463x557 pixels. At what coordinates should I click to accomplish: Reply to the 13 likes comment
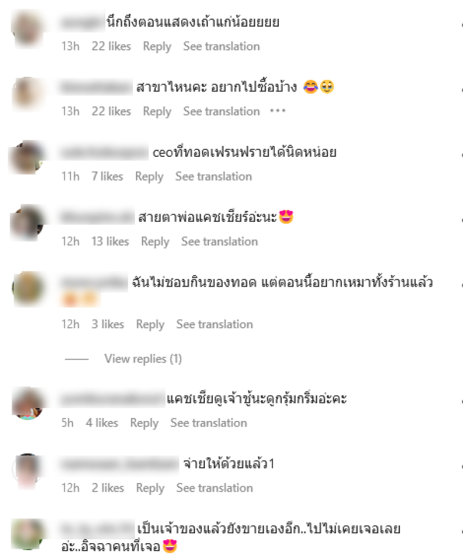(155, 241)
